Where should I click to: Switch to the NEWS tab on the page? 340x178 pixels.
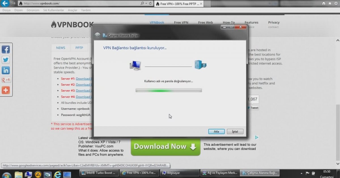pos(61,48)
